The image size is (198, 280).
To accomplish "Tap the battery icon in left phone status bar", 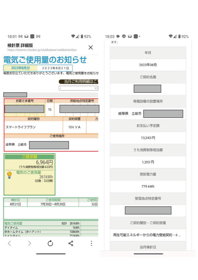I will click(82, 36).
